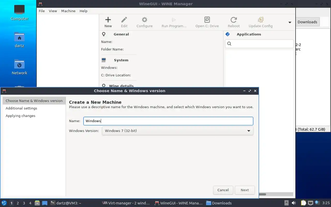
Task: Click the Create a New Machine heading
Action: pos(95,102)
